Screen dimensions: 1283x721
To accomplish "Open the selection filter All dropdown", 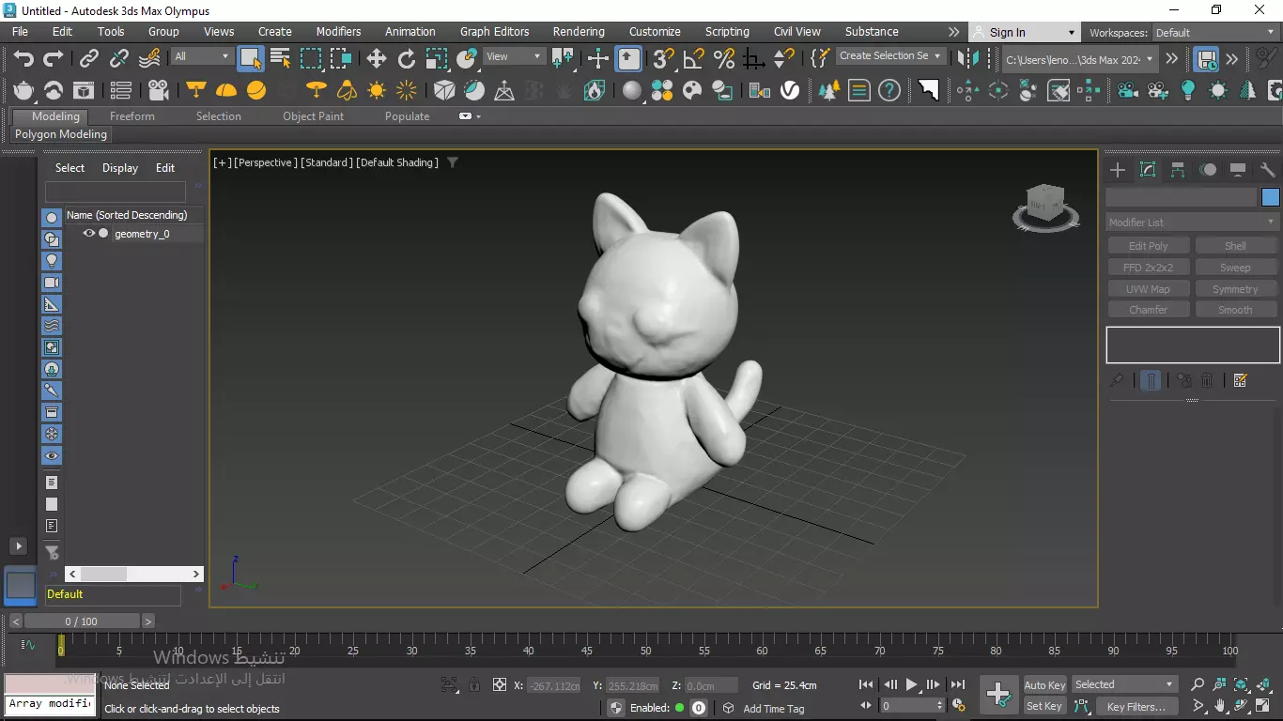I will pos(201,56).
